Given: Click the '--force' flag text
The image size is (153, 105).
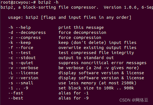Looking at the screenshot, I should (x=25, y=48).
